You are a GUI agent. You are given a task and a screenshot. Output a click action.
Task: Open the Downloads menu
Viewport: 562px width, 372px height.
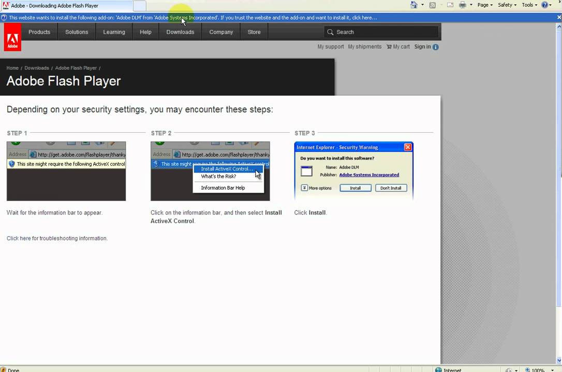click(x=180, y=32)
